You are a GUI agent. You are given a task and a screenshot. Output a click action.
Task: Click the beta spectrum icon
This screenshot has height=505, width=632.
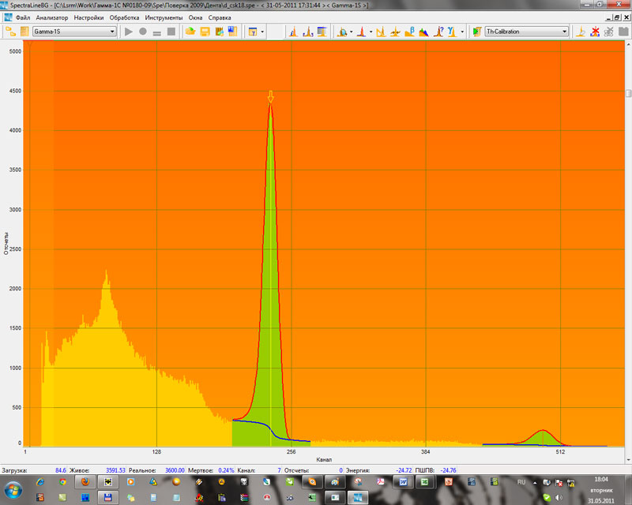point(408,32)
